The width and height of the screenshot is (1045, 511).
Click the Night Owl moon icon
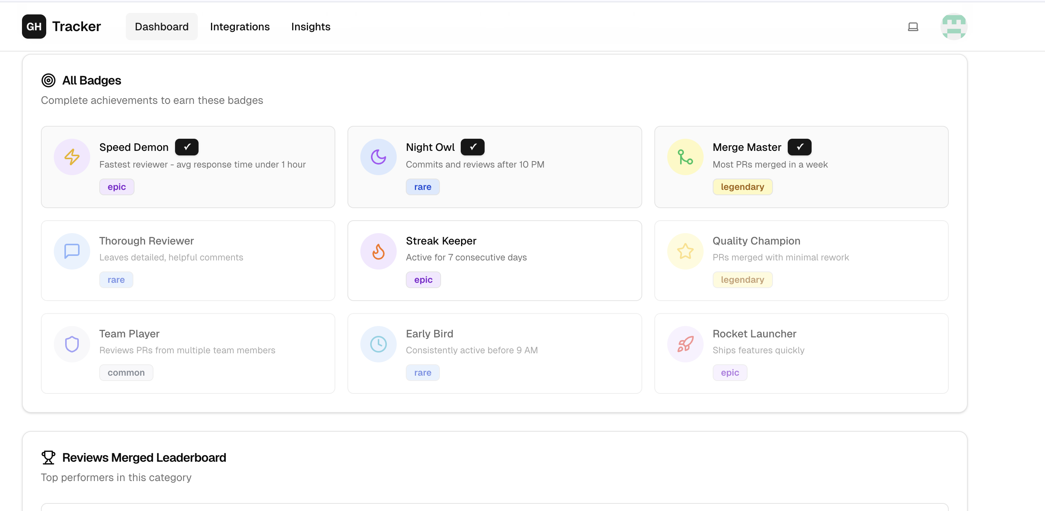[x=378, y=157]
